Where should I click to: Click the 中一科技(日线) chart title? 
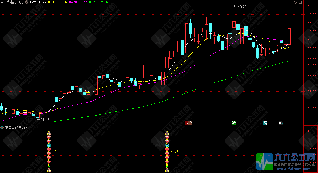tap(12, 2)
